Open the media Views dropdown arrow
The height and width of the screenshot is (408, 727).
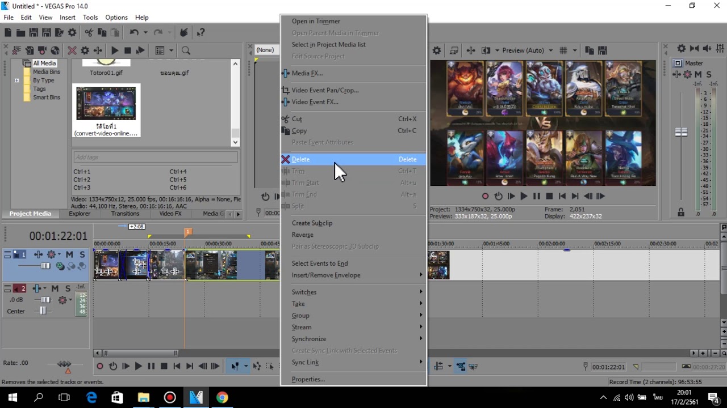(x=171, y=50)
